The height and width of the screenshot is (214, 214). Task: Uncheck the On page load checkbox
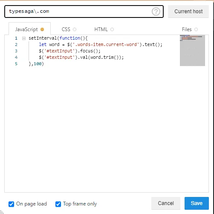11,204
